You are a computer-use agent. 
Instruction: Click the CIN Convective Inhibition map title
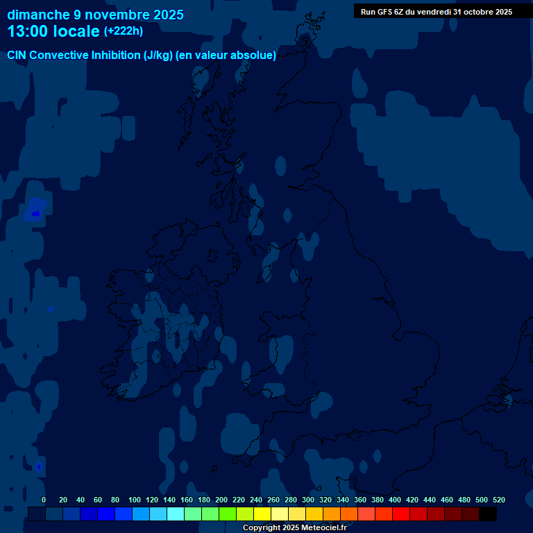(x=142, y=56)
